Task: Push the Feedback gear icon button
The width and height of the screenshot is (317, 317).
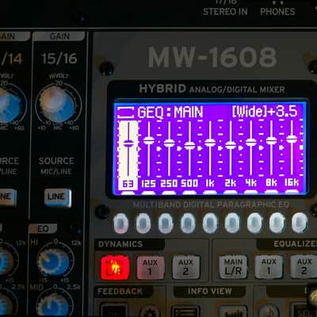Action: [151, 311]
